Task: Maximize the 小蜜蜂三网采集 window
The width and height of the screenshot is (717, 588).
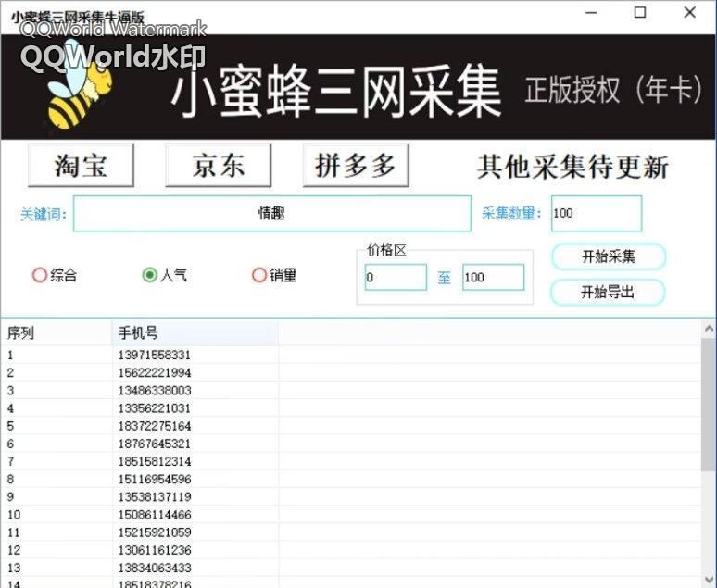Action: click(640, 12)
